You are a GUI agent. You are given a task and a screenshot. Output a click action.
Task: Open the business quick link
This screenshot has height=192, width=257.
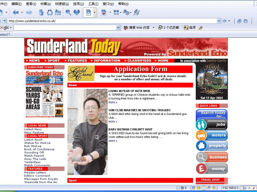click(x=212, y=157)
